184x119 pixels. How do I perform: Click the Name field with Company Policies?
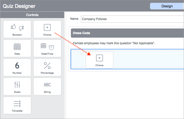[x=132, y=19]
